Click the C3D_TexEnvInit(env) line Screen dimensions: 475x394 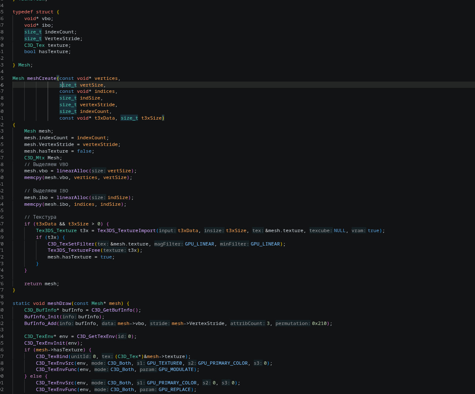tap(54, 343)
